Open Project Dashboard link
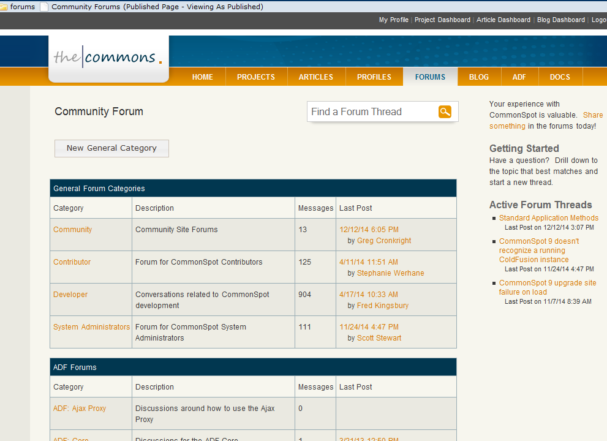This screenshot has height=441, width=607. tap(442, 20)
